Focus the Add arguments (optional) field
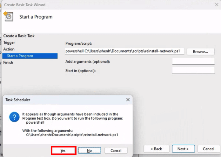 [193, 61]
